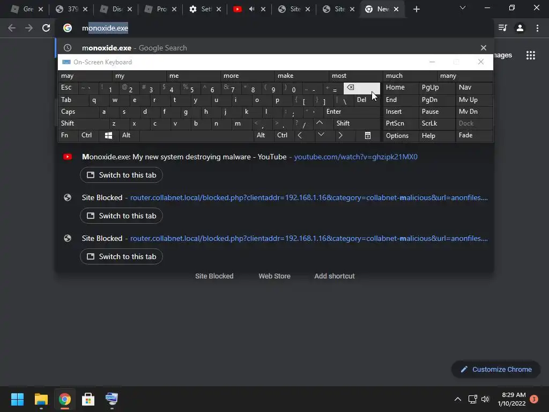The height and width of the screenshot is (412, 549).
Task: Open On-Screen Keyboard taskbar icon
Action: 112,399
